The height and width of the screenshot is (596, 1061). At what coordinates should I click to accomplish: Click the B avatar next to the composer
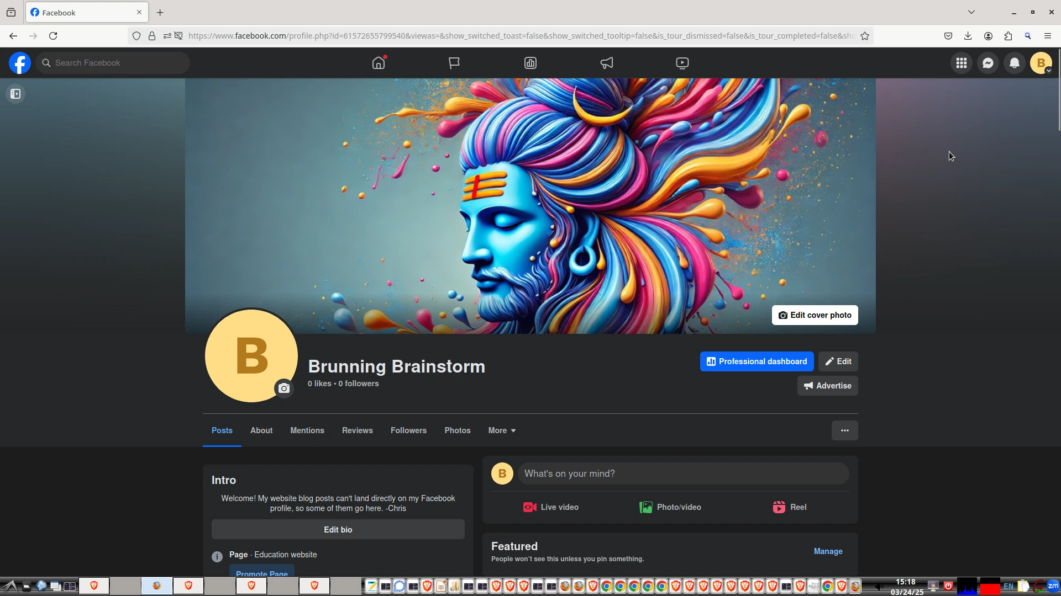tap(502, 473)
